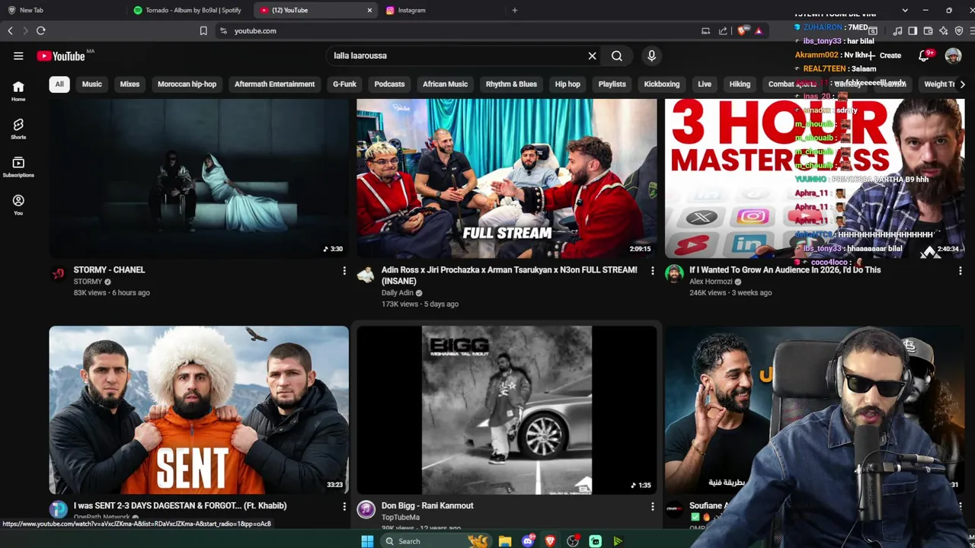The height and width of the screenshot is (548, 975).
Task: Open the YouTube hamburger guide menu
Action: click(x=18, y=56)
